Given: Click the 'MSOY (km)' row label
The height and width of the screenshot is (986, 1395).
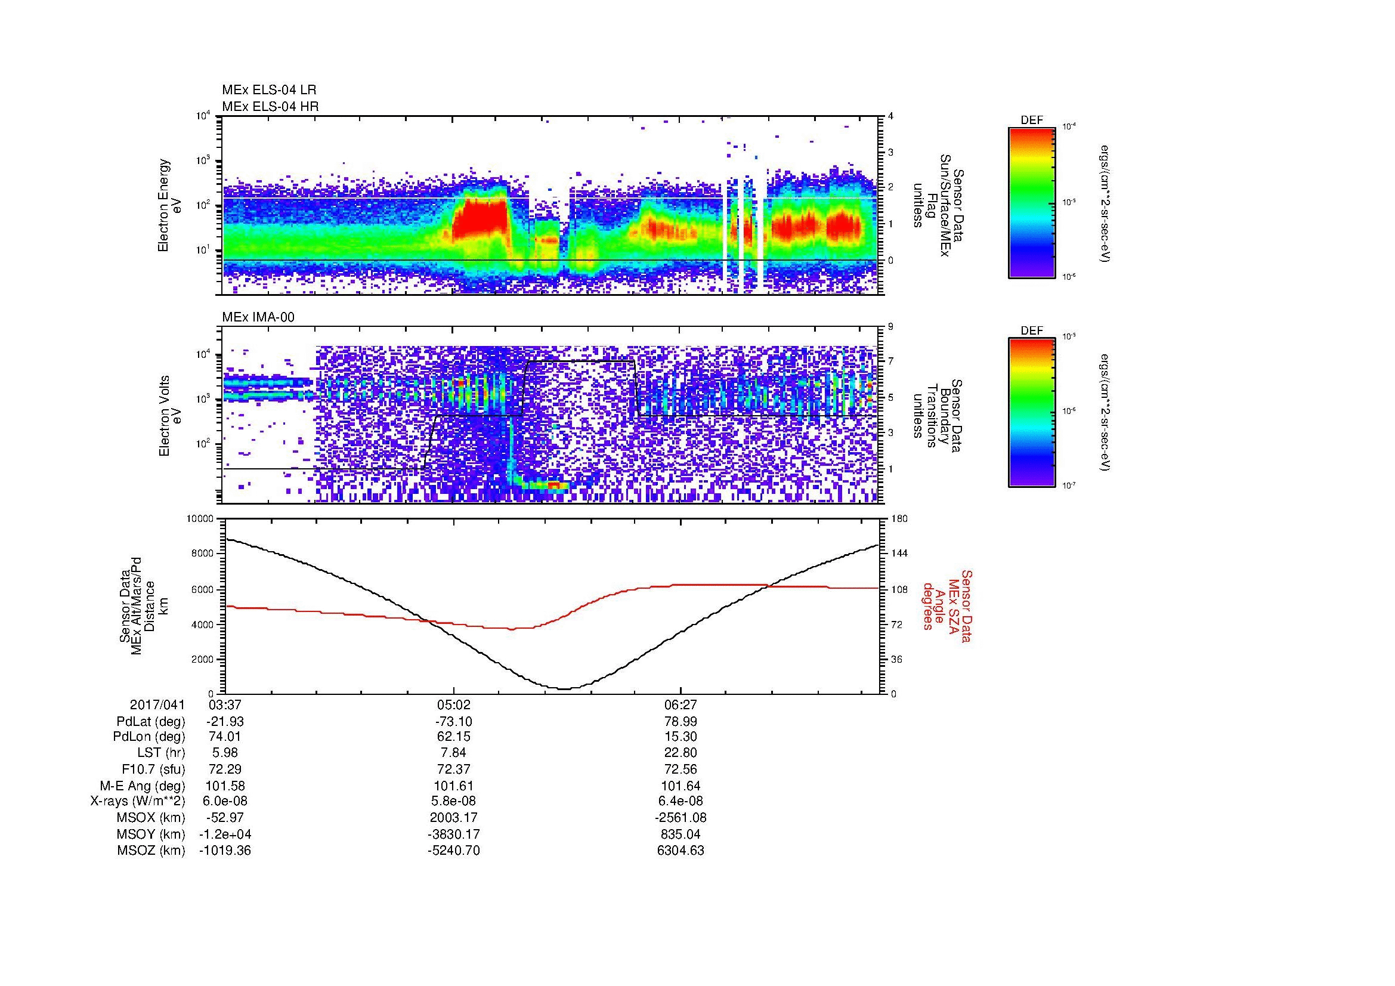Looking at the screenshot, I should 151,834.
